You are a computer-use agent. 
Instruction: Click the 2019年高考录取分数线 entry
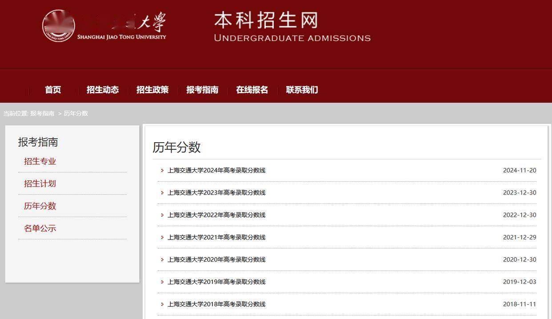[x=216, y=282]
